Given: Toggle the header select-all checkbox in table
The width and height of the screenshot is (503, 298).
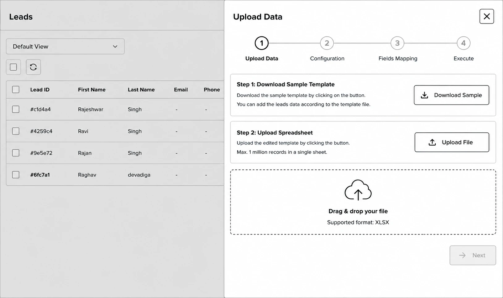Looking at the screenshot, I should 16,89.
